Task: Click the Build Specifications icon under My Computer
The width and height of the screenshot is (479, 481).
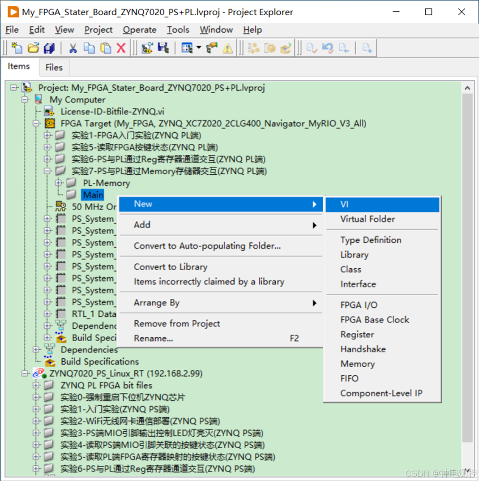Action: tap(50, 361)
